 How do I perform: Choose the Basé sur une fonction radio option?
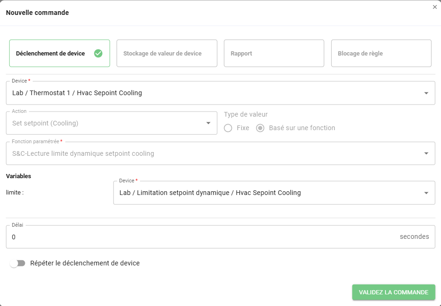pyautogui.click(x=260, y=128)
